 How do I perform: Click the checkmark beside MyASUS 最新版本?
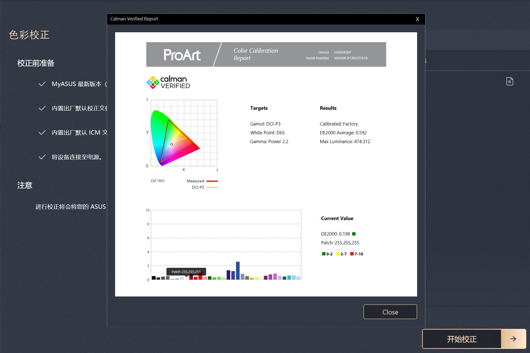click(x=42, y=84)
